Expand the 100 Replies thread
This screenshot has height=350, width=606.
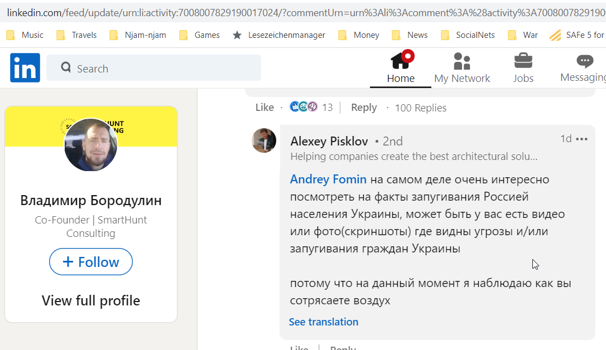click(421, 108)
